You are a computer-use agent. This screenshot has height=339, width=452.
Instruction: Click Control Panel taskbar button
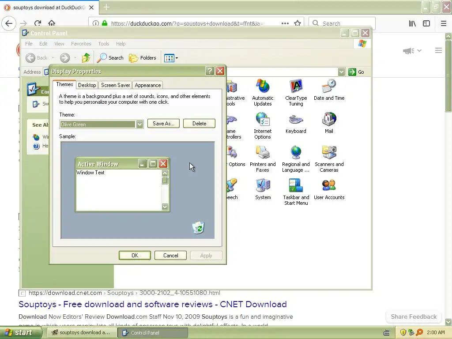153,333
